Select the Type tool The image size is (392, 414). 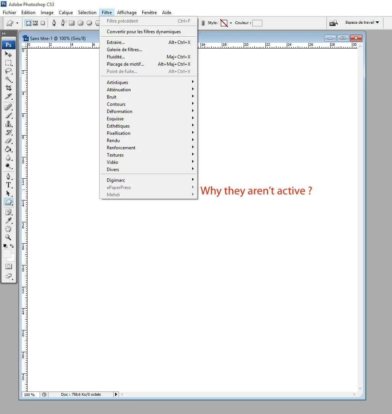[x=8, y=185]
